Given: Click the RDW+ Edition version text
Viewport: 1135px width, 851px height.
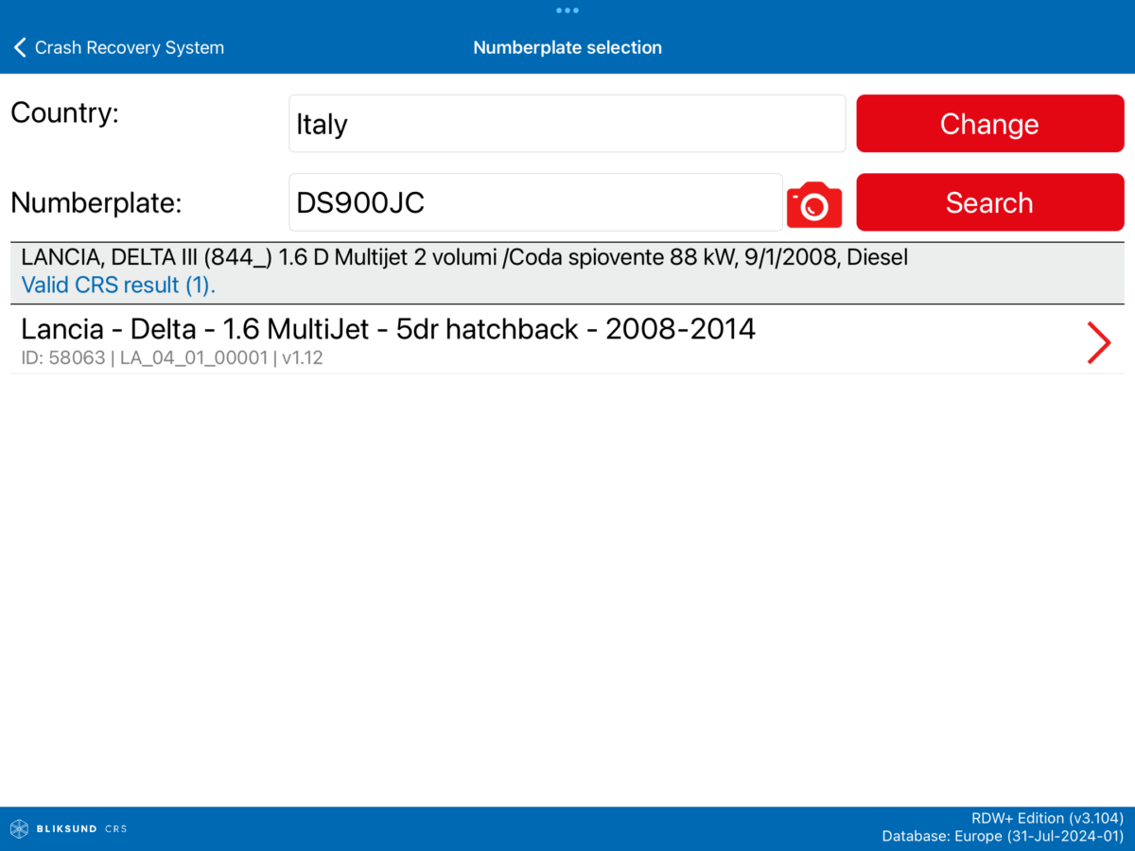Looking at the screenshot, I should pyautogui.click(x=1047, y=818).
